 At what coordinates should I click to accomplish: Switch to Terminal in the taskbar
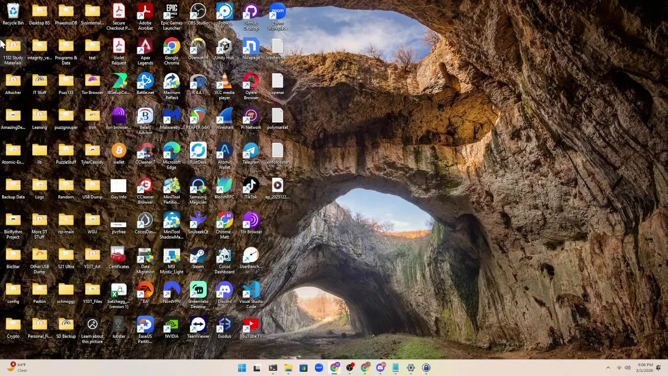[x=272, y=368]
